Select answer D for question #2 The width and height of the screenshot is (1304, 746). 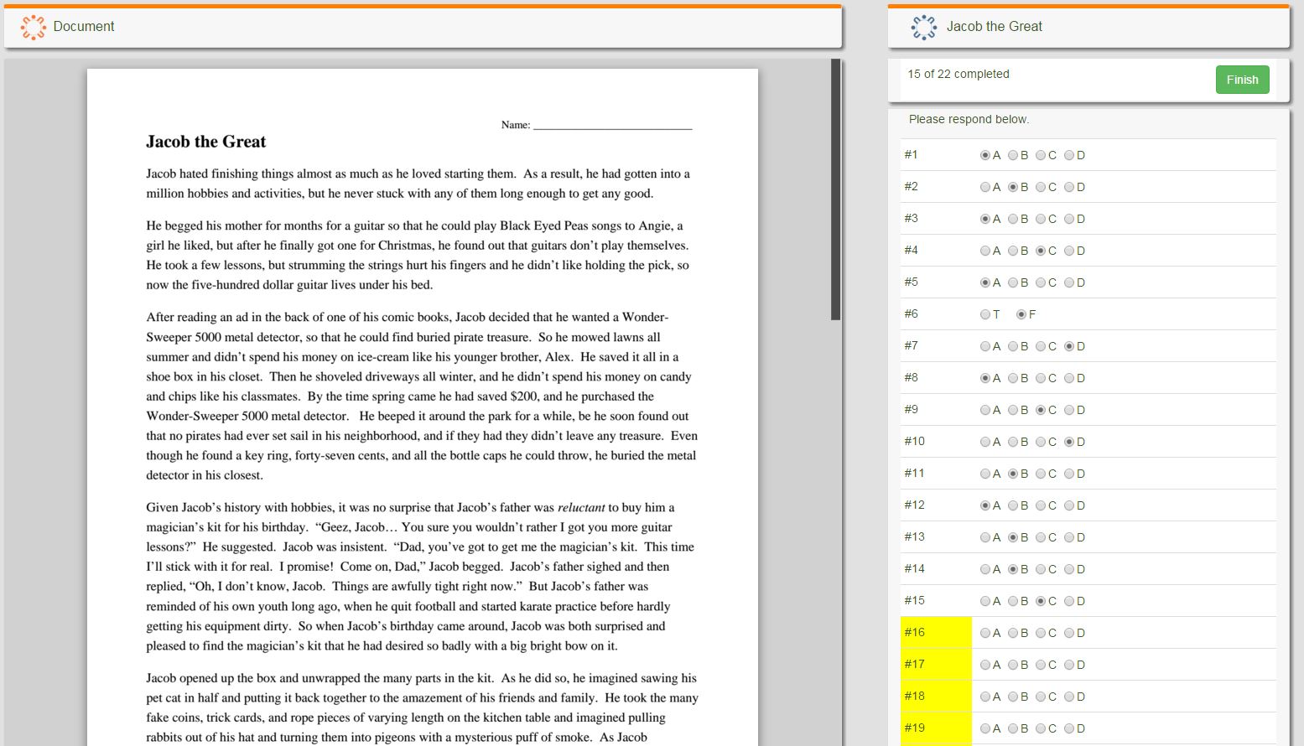tap(1069, 187)
